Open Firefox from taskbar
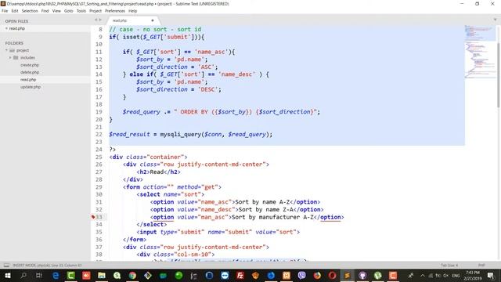This screenshot has width=501, height=282. click(x=317, y=276)
